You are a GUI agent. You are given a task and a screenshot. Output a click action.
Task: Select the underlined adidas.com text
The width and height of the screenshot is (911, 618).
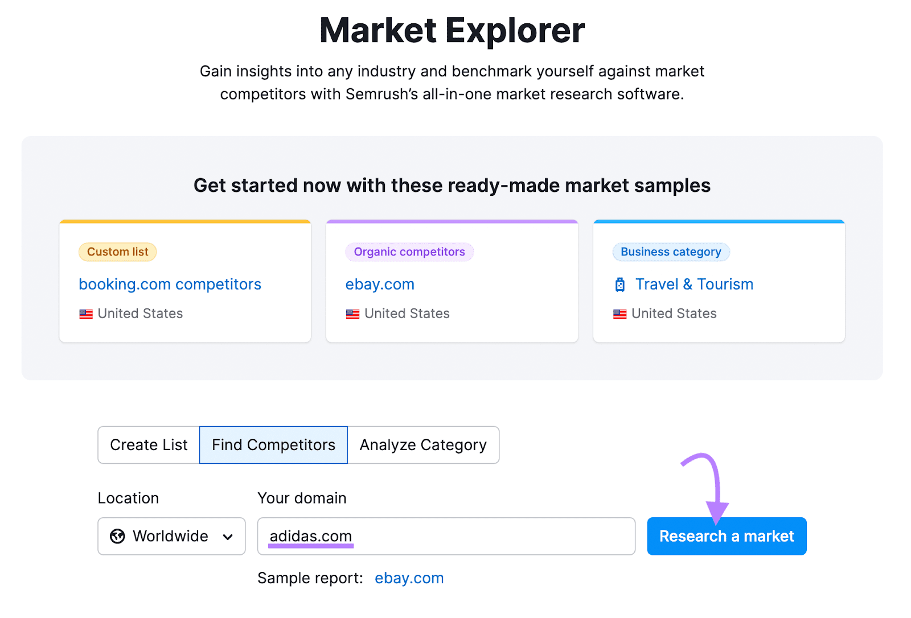pyautogui.click(x=311, y=536)
